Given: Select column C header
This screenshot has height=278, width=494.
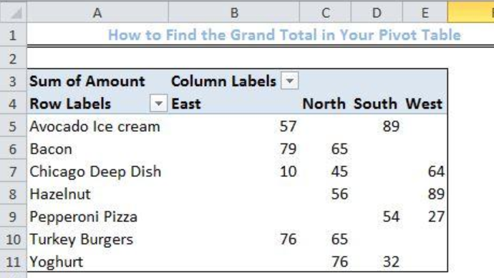Looking at the screenshot, I should 325,12.
